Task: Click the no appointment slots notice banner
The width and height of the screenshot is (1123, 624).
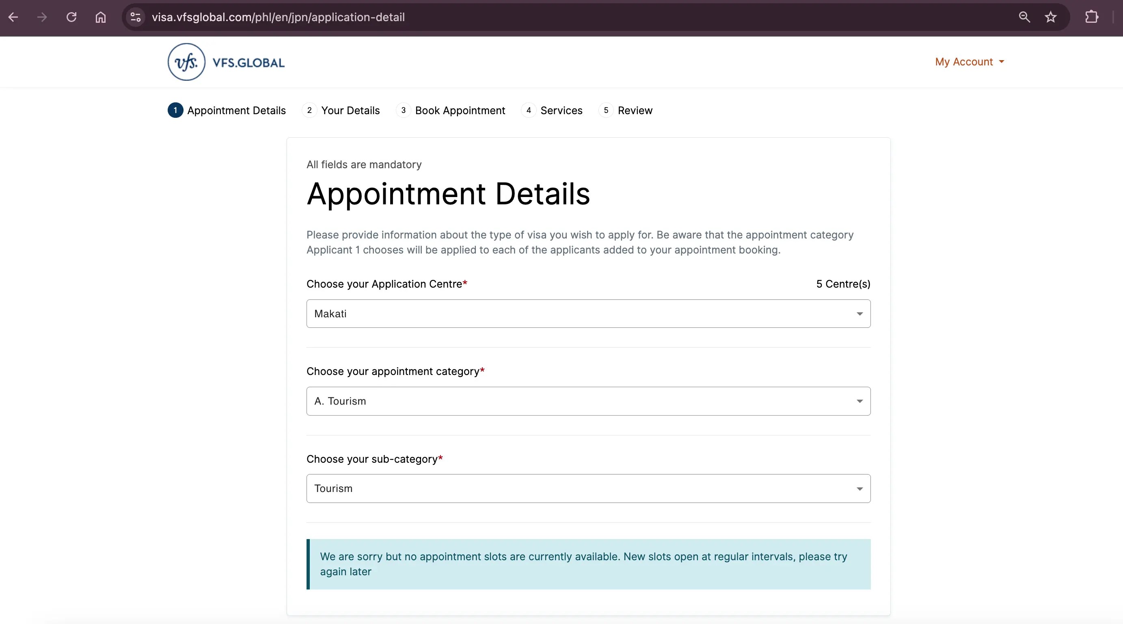Action: coord(588,564)
